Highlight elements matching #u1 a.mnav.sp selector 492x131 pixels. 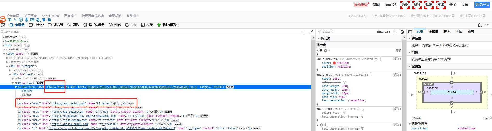click(376, 59)
